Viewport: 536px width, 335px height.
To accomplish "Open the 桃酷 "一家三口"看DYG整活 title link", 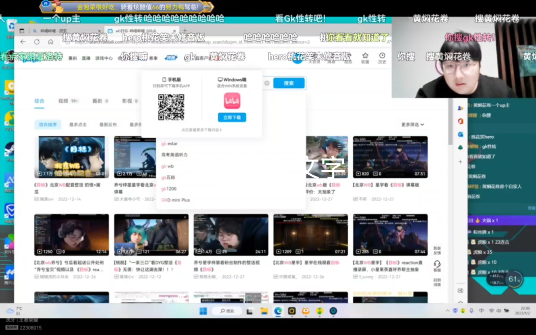I will coord(148,266).
